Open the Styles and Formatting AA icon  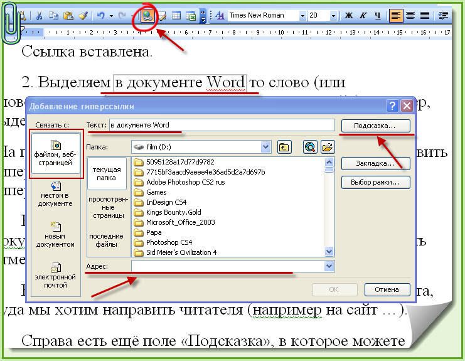point(220,16)
